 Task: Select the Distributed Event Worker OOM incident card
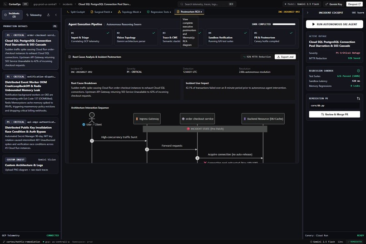(30, 94)
